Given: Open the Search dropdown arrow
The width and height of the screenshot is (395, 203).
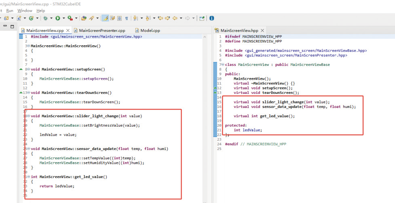Looking at the screenshot, I should 97,18.
